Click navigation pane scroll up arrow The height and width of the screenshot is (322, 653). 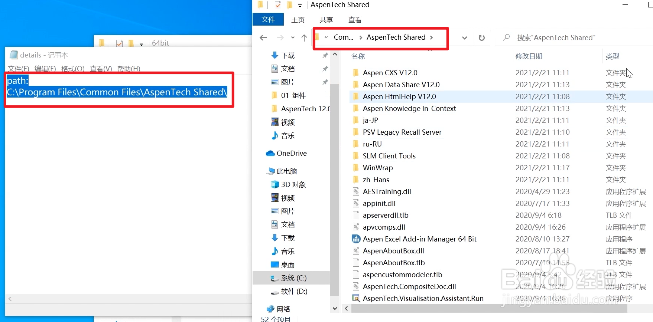tap(335, 55)
